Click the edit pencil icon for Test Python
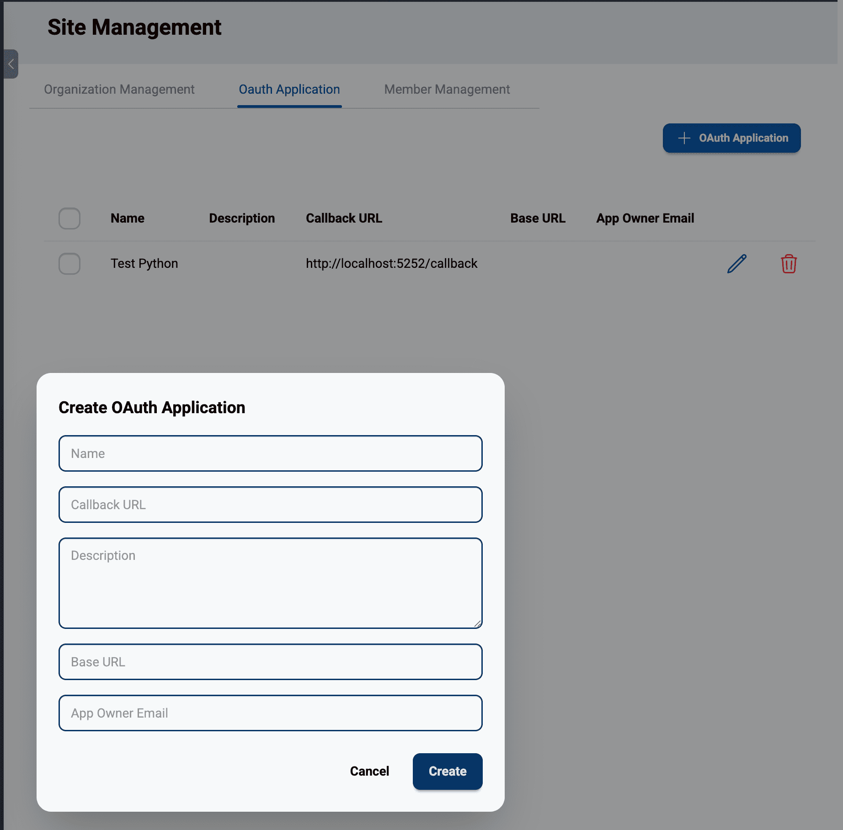The height and width of the screenshot is (830, 843). pos(736,264)
